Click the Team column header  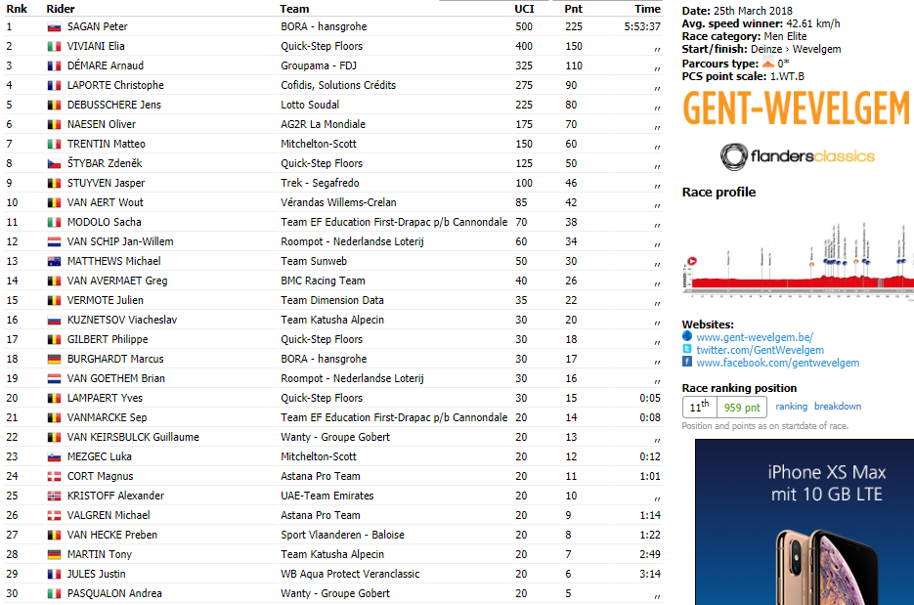coord(294,9)
